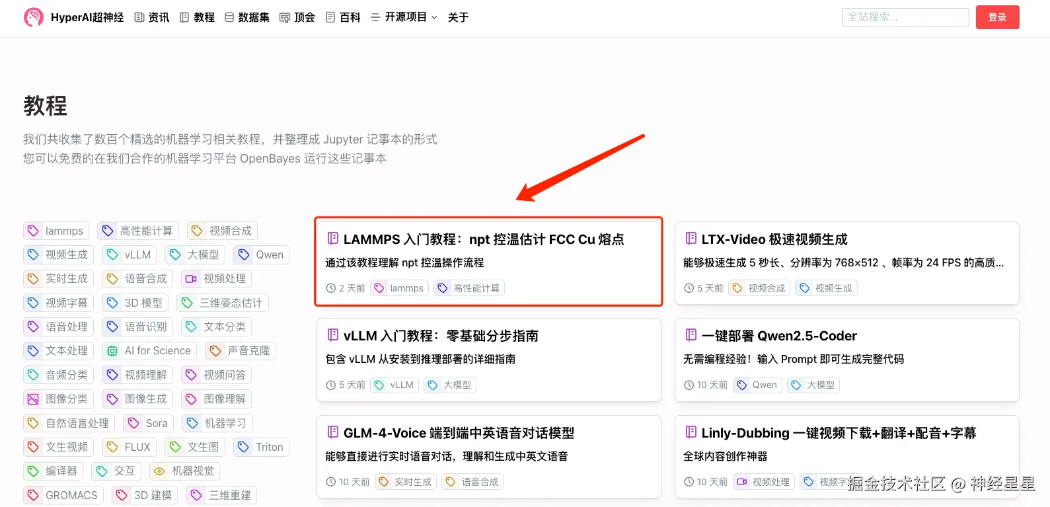Click the 视频合成 tag on LTX-Video card

point(759,288)
